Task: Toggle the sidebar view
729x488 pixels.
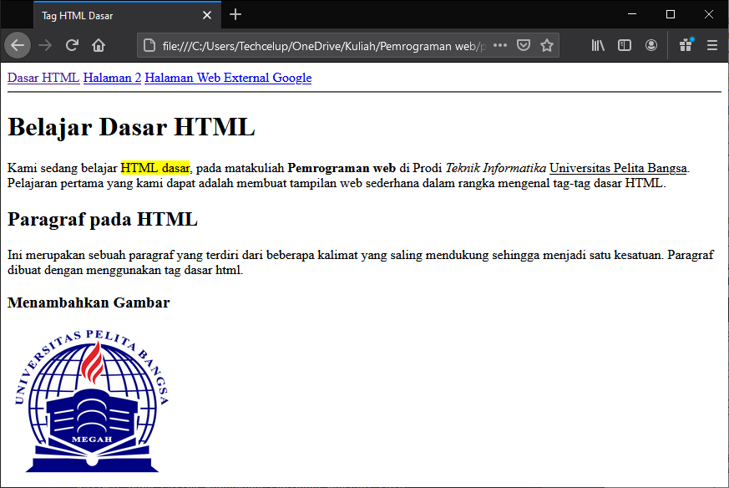Action: click(x=625, y=45)
